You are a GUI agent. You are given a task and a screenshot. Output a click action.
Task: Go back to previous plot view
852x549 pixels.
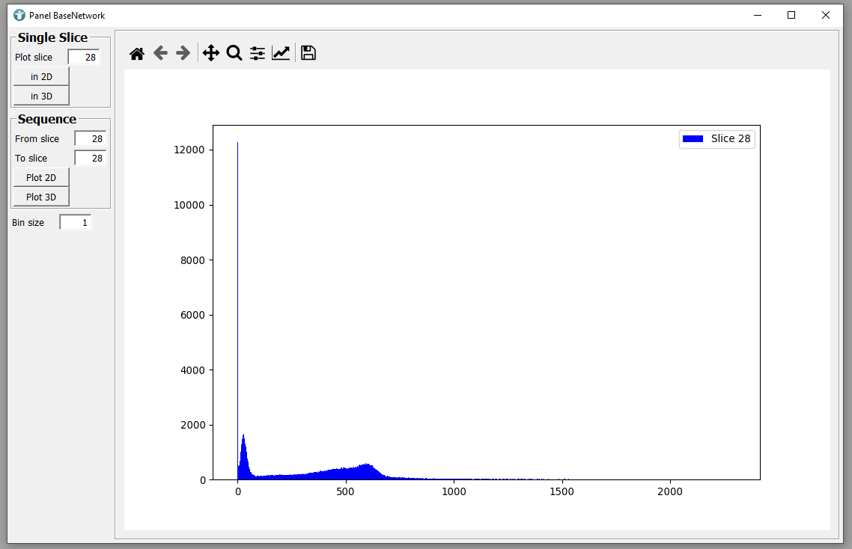(160, 53)
